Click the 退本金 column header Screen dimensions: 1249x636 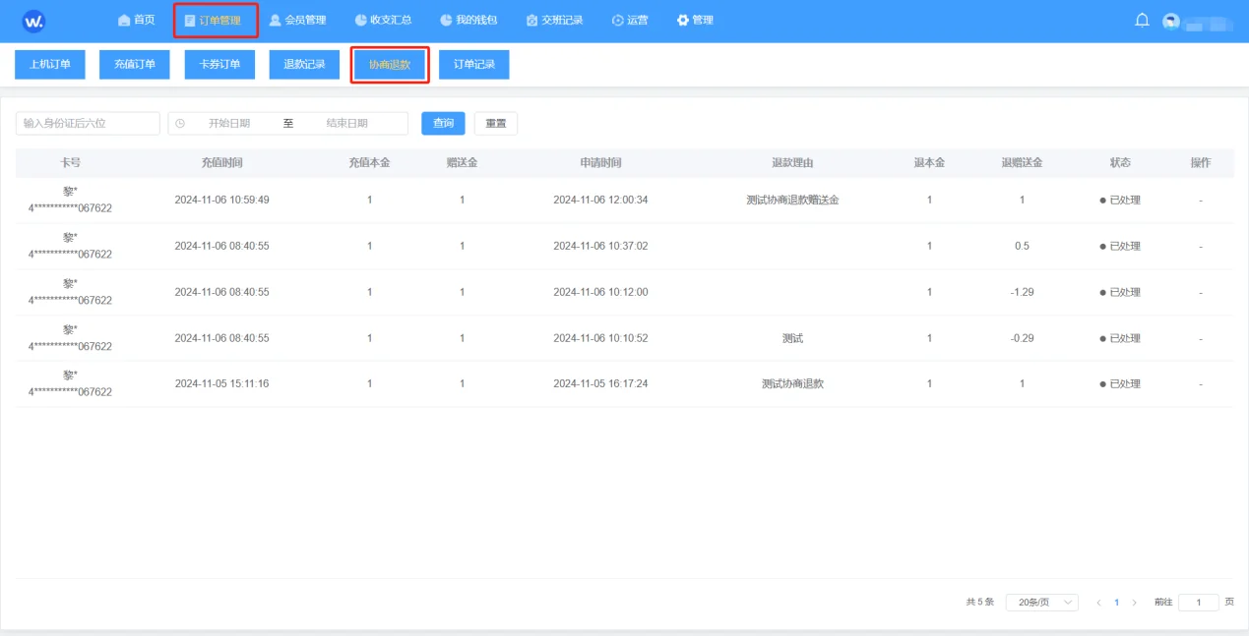tap(929, 163)
